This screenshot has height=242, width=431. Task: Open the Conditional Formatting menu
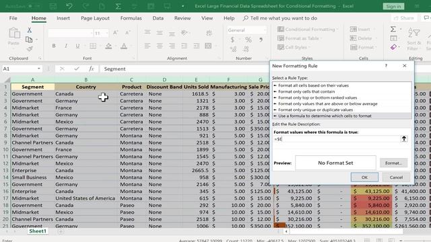coord(308,30)
